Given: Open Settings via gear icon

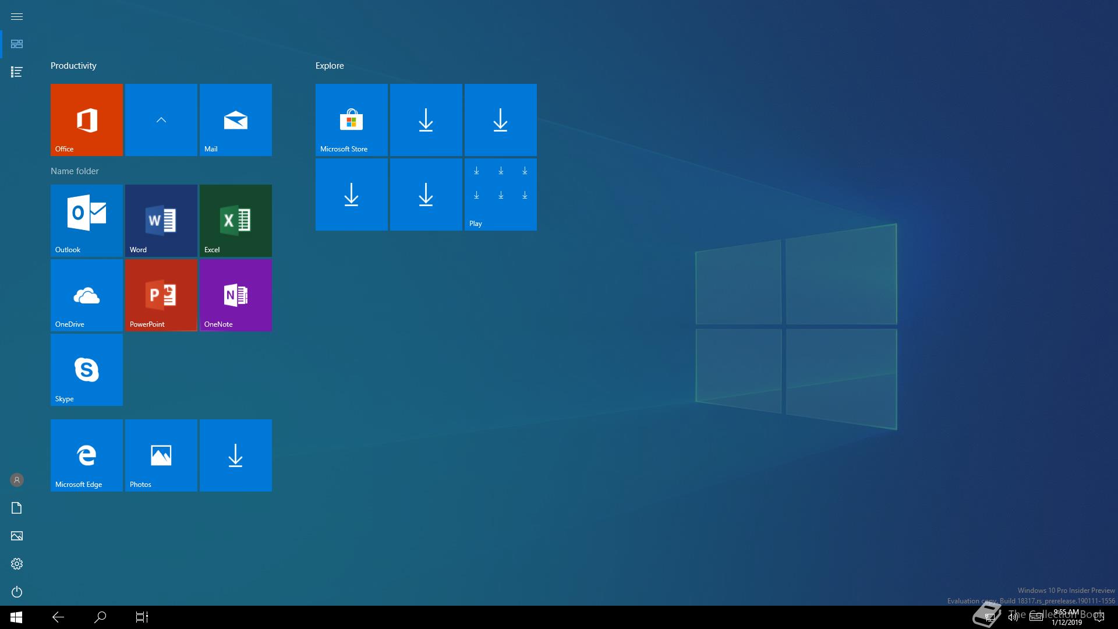Looking at the screenshot, I should point(17,564).
